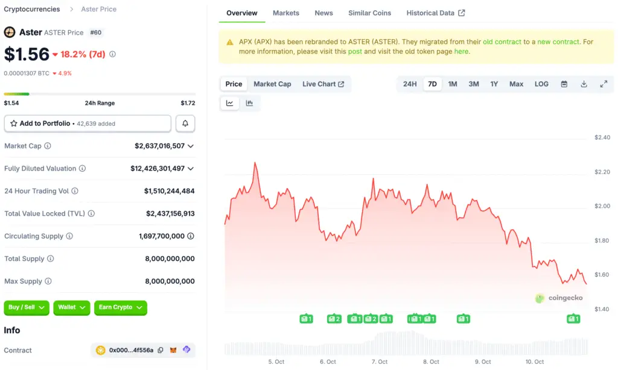Switch to the Markets tab
The height and width of the screenshot is (370, 618).
pos(285,13)
